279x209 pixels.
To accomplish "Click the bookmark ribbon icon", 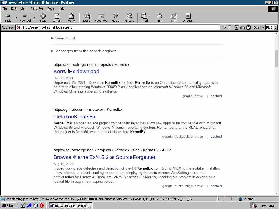I will [x=229, y=27].
